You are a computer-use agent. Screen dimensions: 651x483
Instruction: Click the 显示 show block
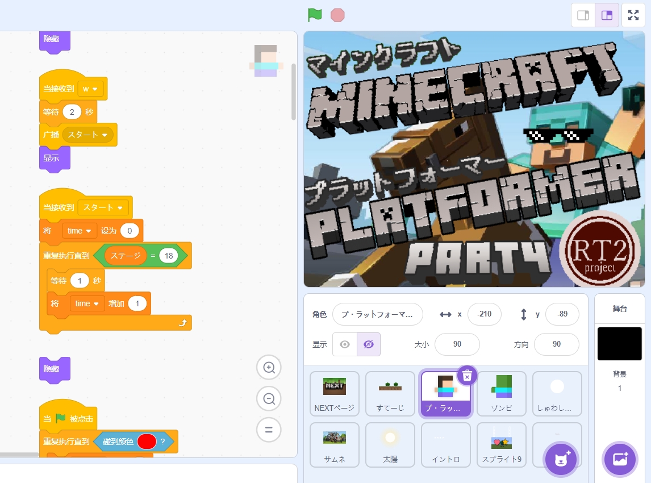55,159
